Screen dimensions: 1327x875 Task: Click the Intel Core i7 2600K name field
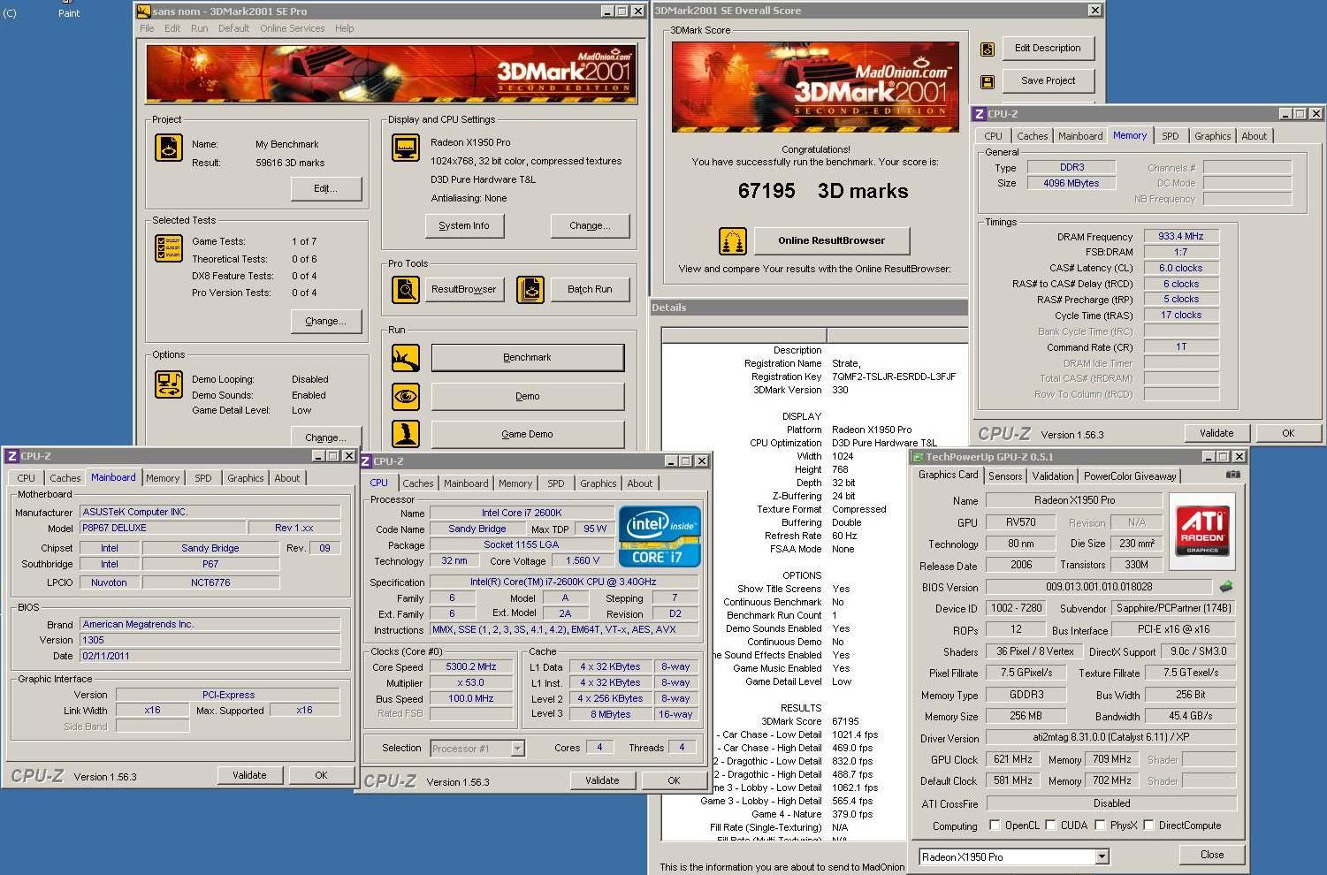point(522,513)
